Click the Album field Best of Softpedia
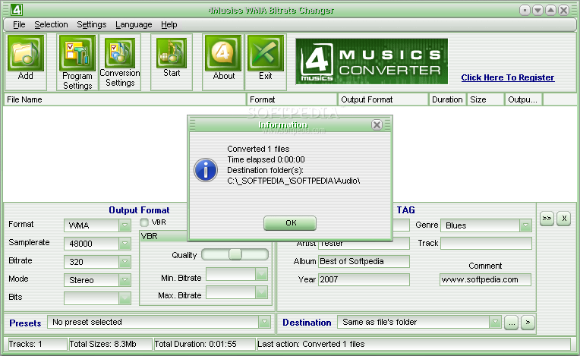 coord(364,261)
